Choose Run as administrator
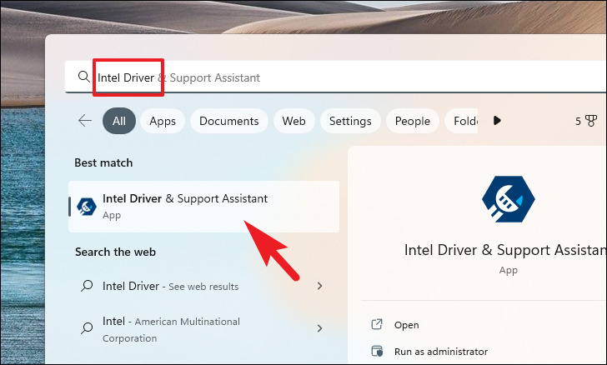Viewport: 607px width, 365px height. [441, 352]
